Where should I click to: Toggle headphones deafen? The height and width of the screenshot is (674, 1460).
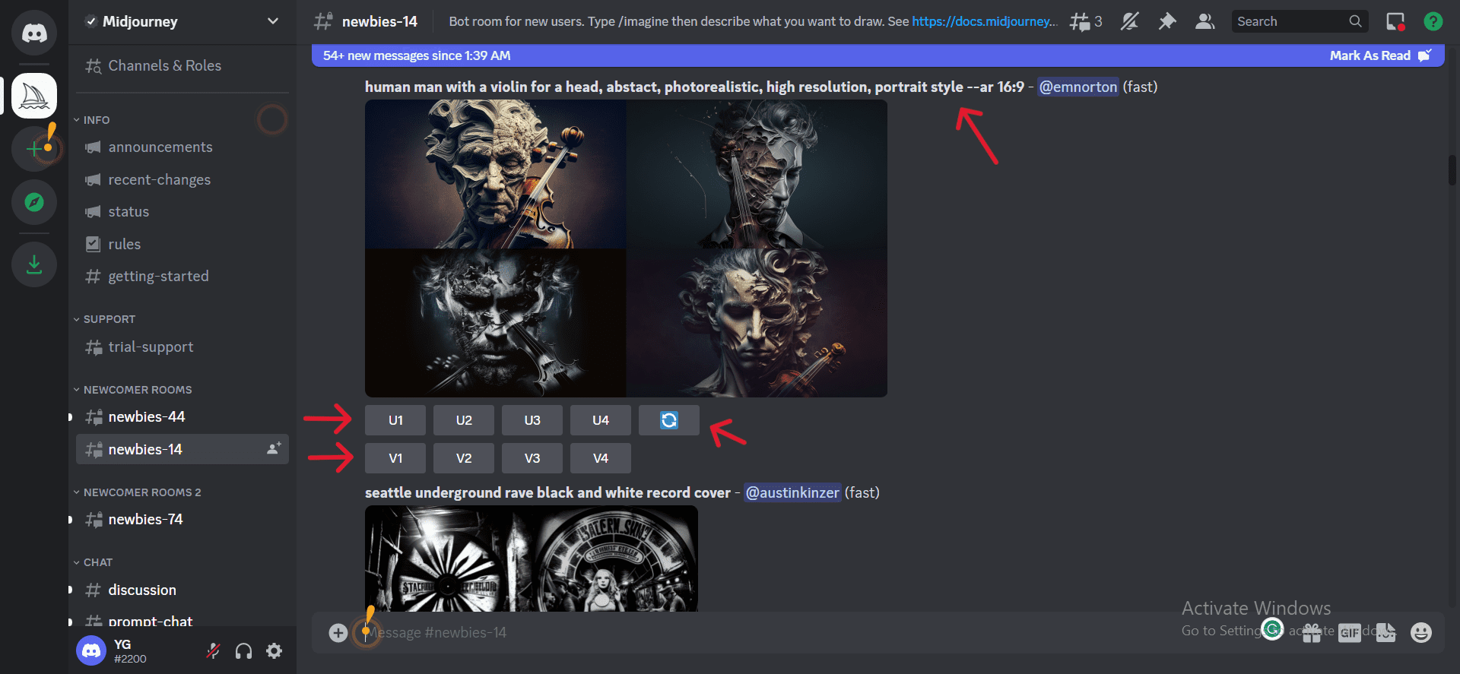click(244, 651)
